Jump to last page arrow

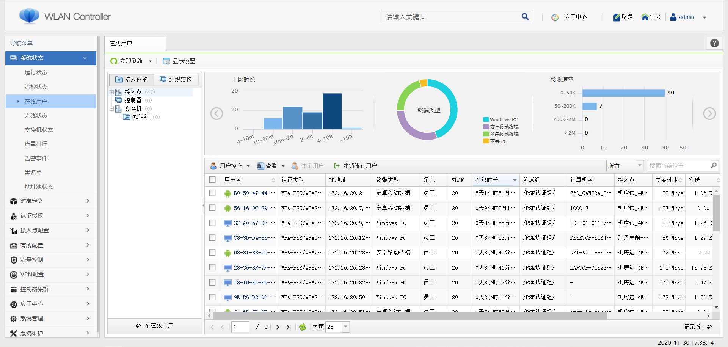(x=289, y=327)
